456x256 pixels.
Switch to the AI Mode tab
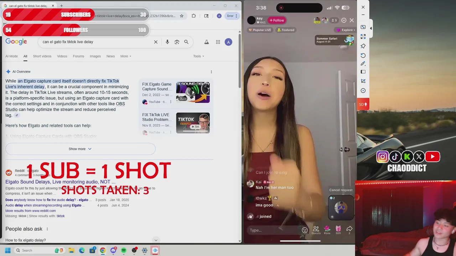point(11,56)
